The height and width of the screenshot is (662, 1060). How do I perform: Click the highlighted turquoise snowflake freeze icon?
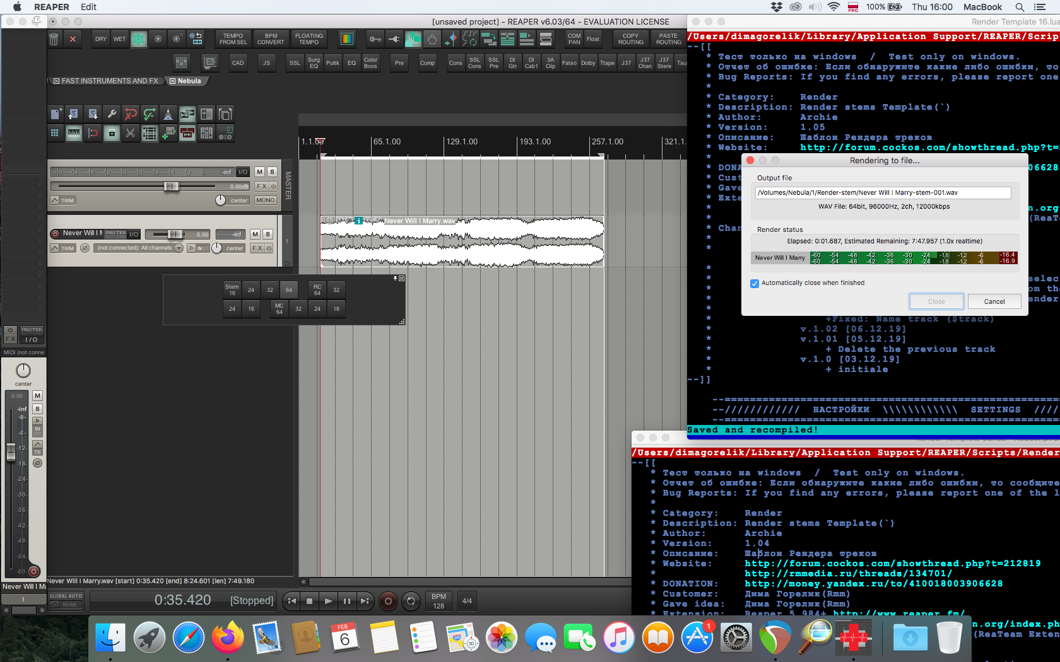(x=139, y=39)
